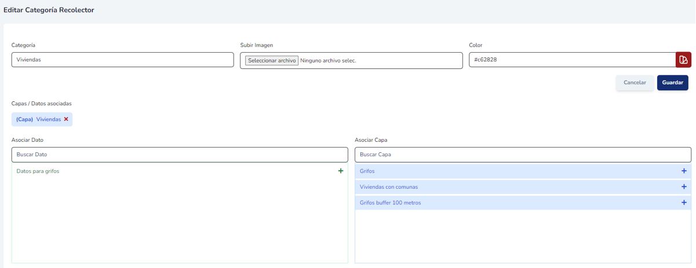Click the Color hex code field
The image size is (696, 268).
(x=571, y=60)
